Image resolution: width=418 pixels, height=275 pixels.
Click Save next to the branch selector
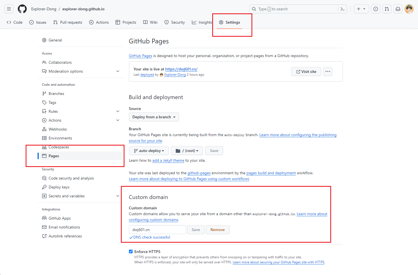pyautogui.click(x=214, y=151)
